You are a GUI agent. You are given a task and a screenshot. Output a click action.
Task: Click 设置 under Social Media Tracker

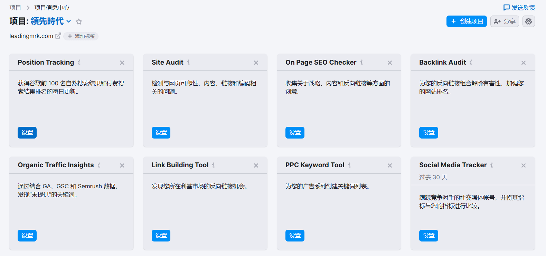[x=429, y=236]
